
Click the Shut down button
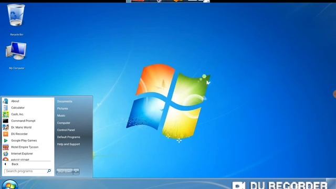point(65,172)
